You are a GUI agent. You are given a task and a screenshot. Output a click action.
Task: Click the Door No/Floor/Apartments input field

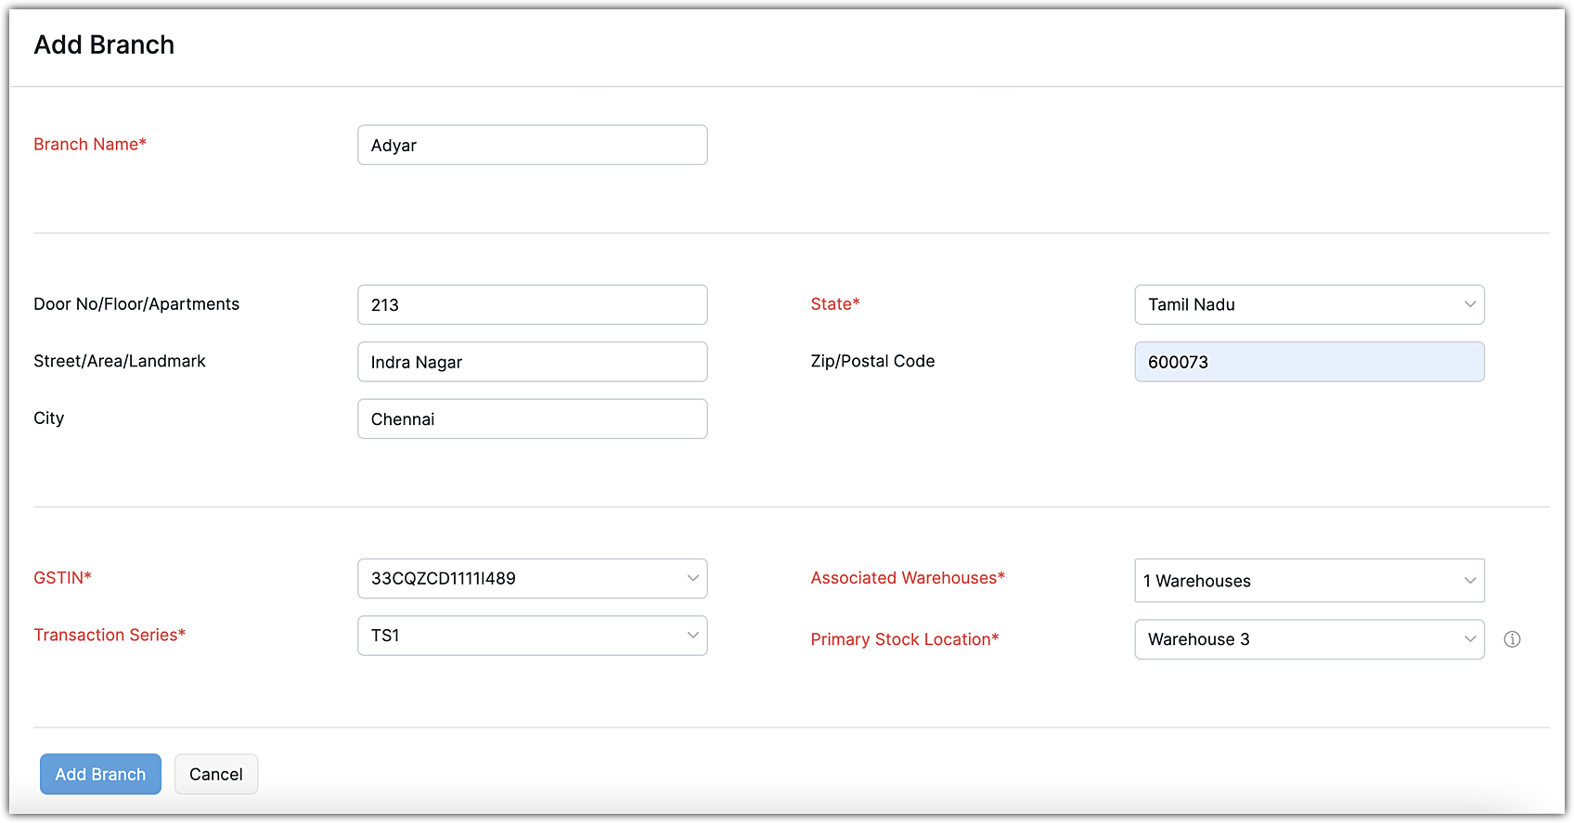click(532, 304)
